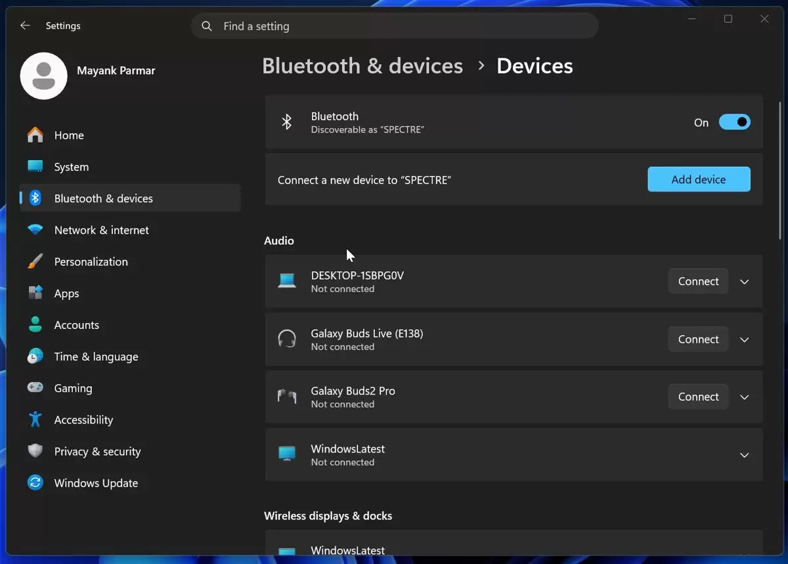Click the search magnifier icon
The height and width of the screenshot is (564, 788).
(207, 26)
